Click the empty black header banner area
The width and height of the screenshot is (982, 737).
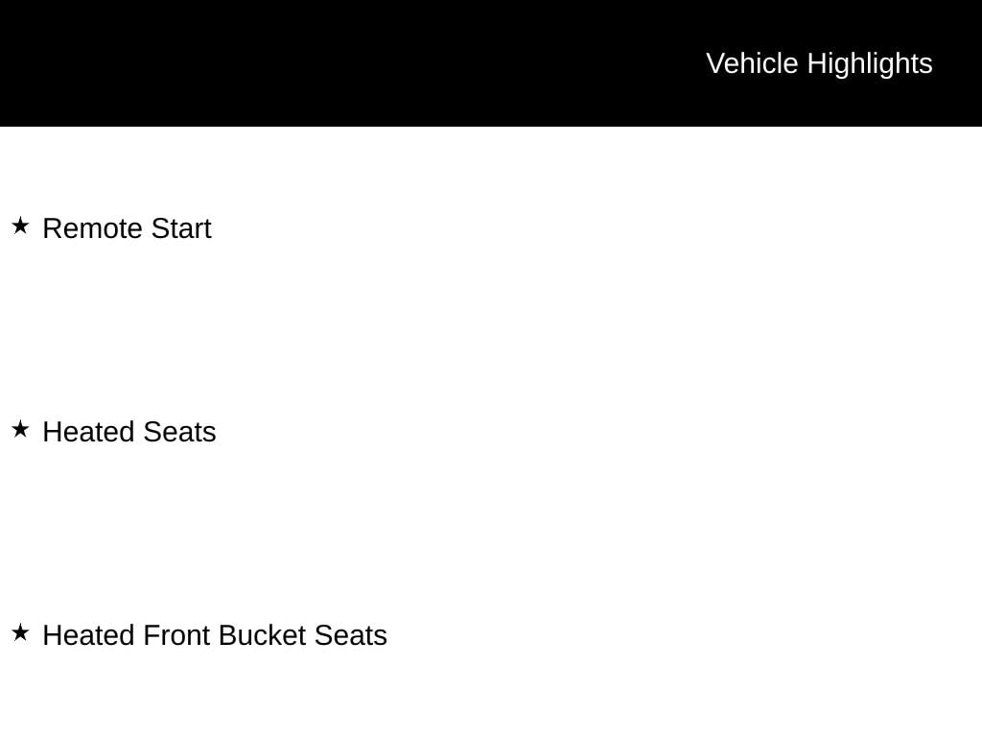(336, 63)
